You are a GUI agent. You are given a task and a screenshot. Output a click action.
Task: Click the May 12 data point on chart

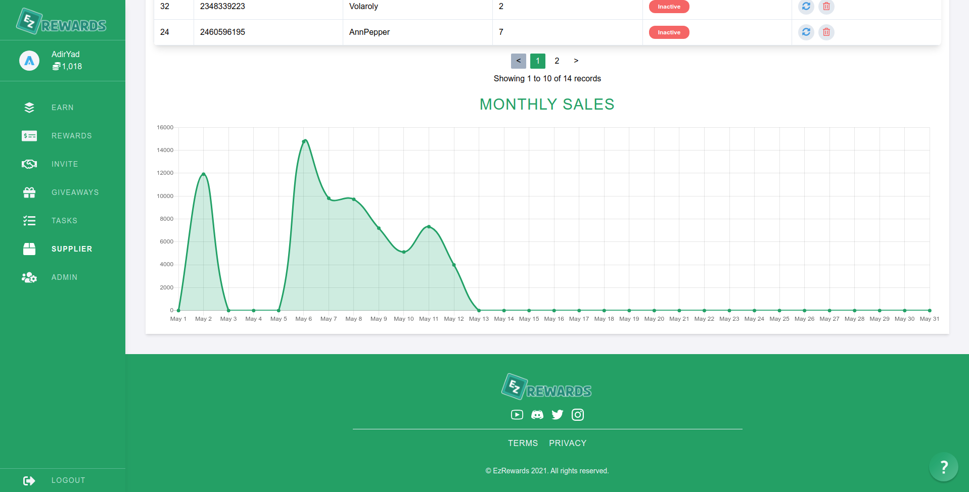pyautogui.click(x=454, y=265)
